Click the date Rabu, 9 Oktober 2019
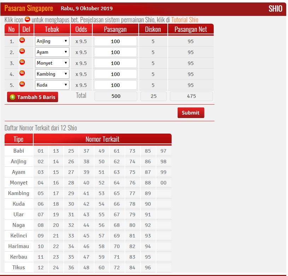This screenshot has width=288, height=276. click(87, 8)
